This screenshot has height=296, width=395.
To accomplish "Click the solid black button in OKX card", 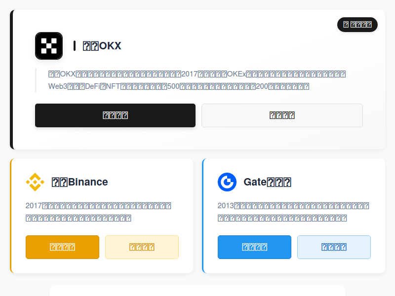I will [x=115, y=115].
